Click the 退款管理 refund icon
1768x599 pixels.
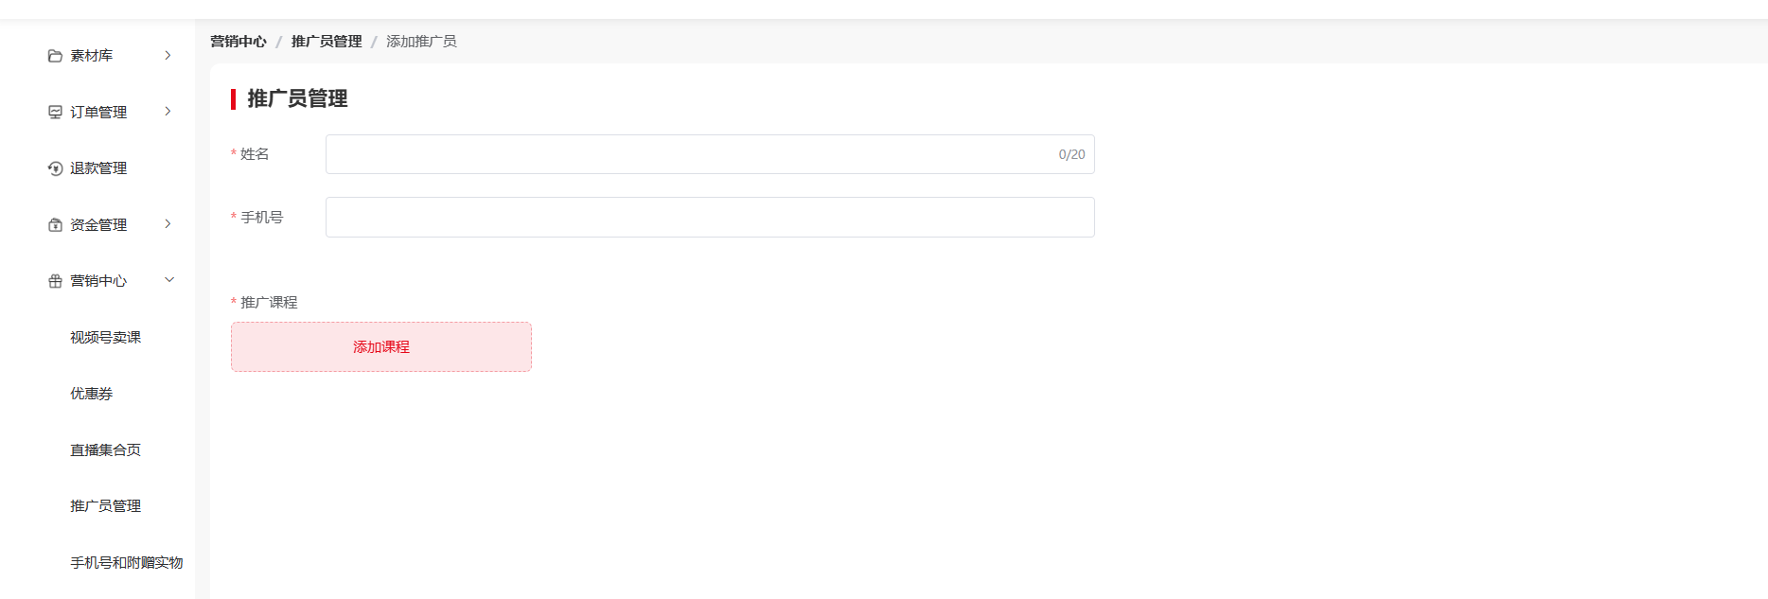click(55, 168)
